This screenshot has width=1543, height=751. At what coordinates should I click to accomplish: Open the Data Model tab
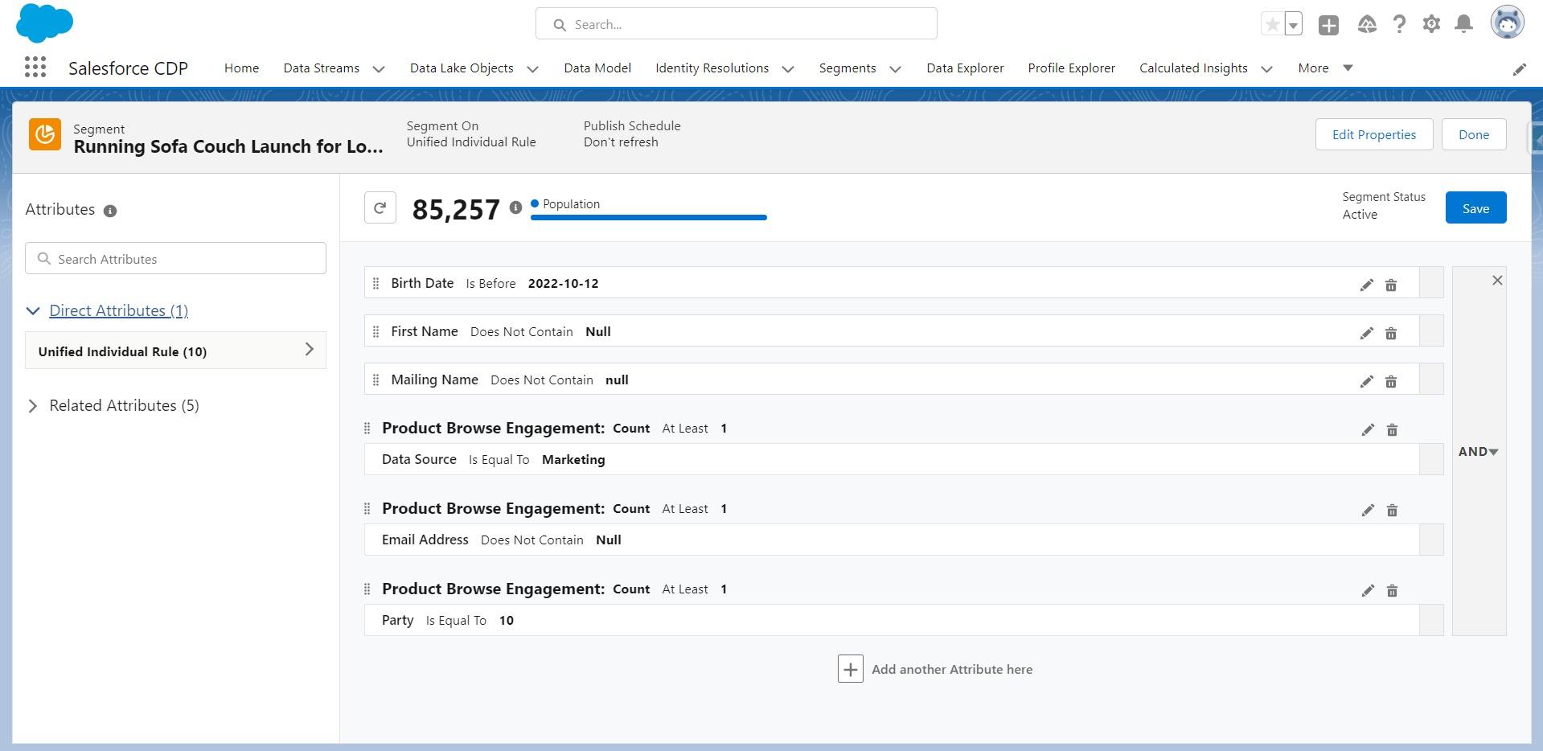[597, 68]
